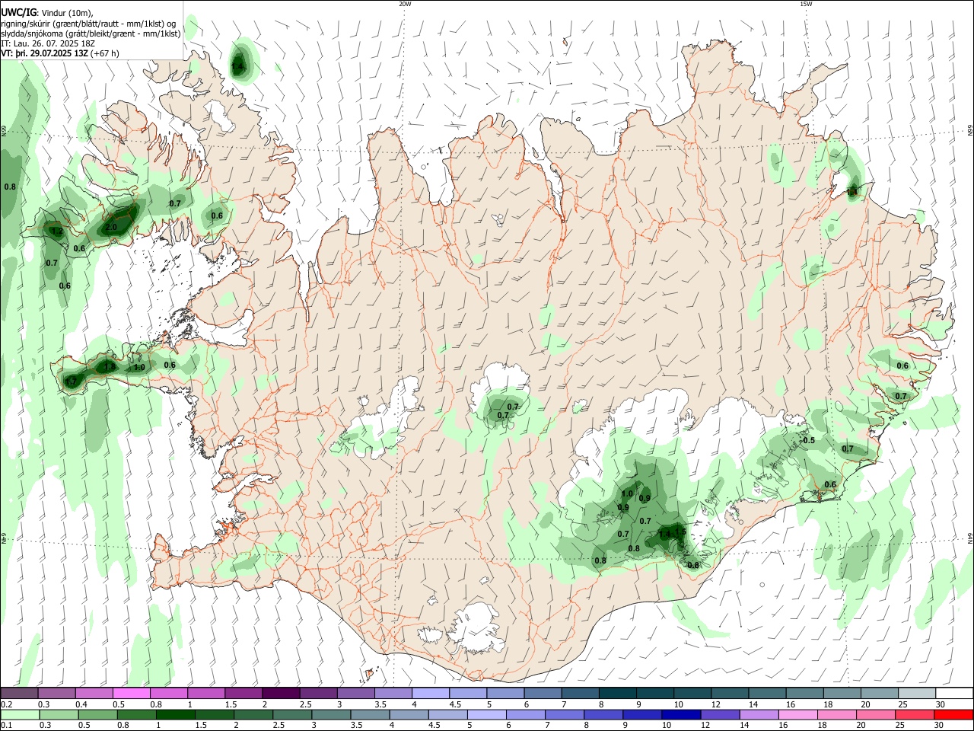The height and width of the screenshot is (731, 974).
Task: Click the 'rigning/skúrir' legend description line
Action: point(88,24)
